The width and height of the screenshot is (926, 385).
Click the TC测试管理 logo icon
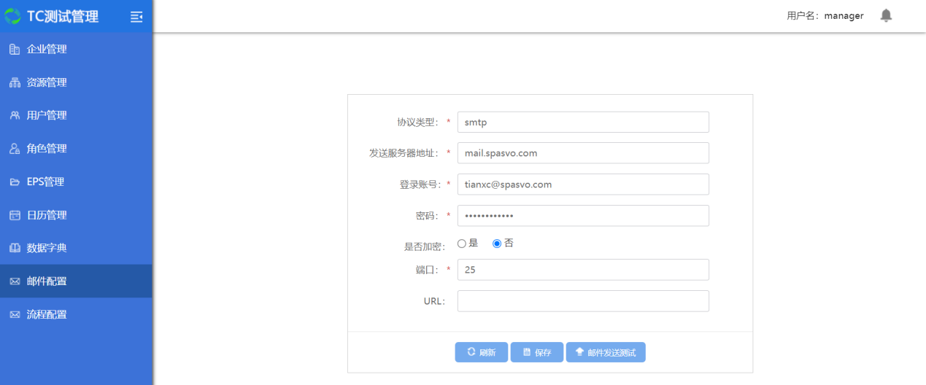click(13, 16)
